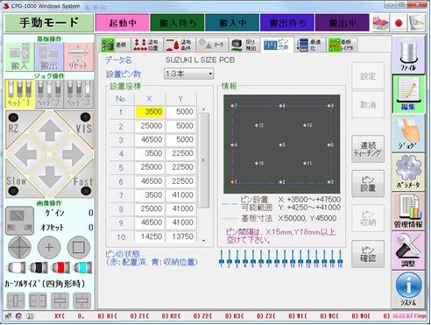Viewport: 431px width, 325px height.
Task: Click the factory building icon
Action: click(x=381, y=23)
